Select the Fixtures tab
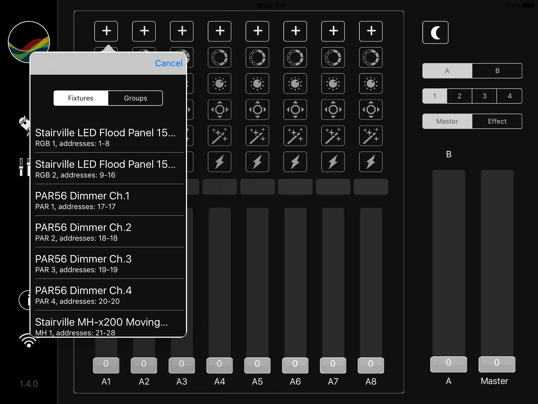This screenshot has width=538, height=404. (x=81, y=98)
